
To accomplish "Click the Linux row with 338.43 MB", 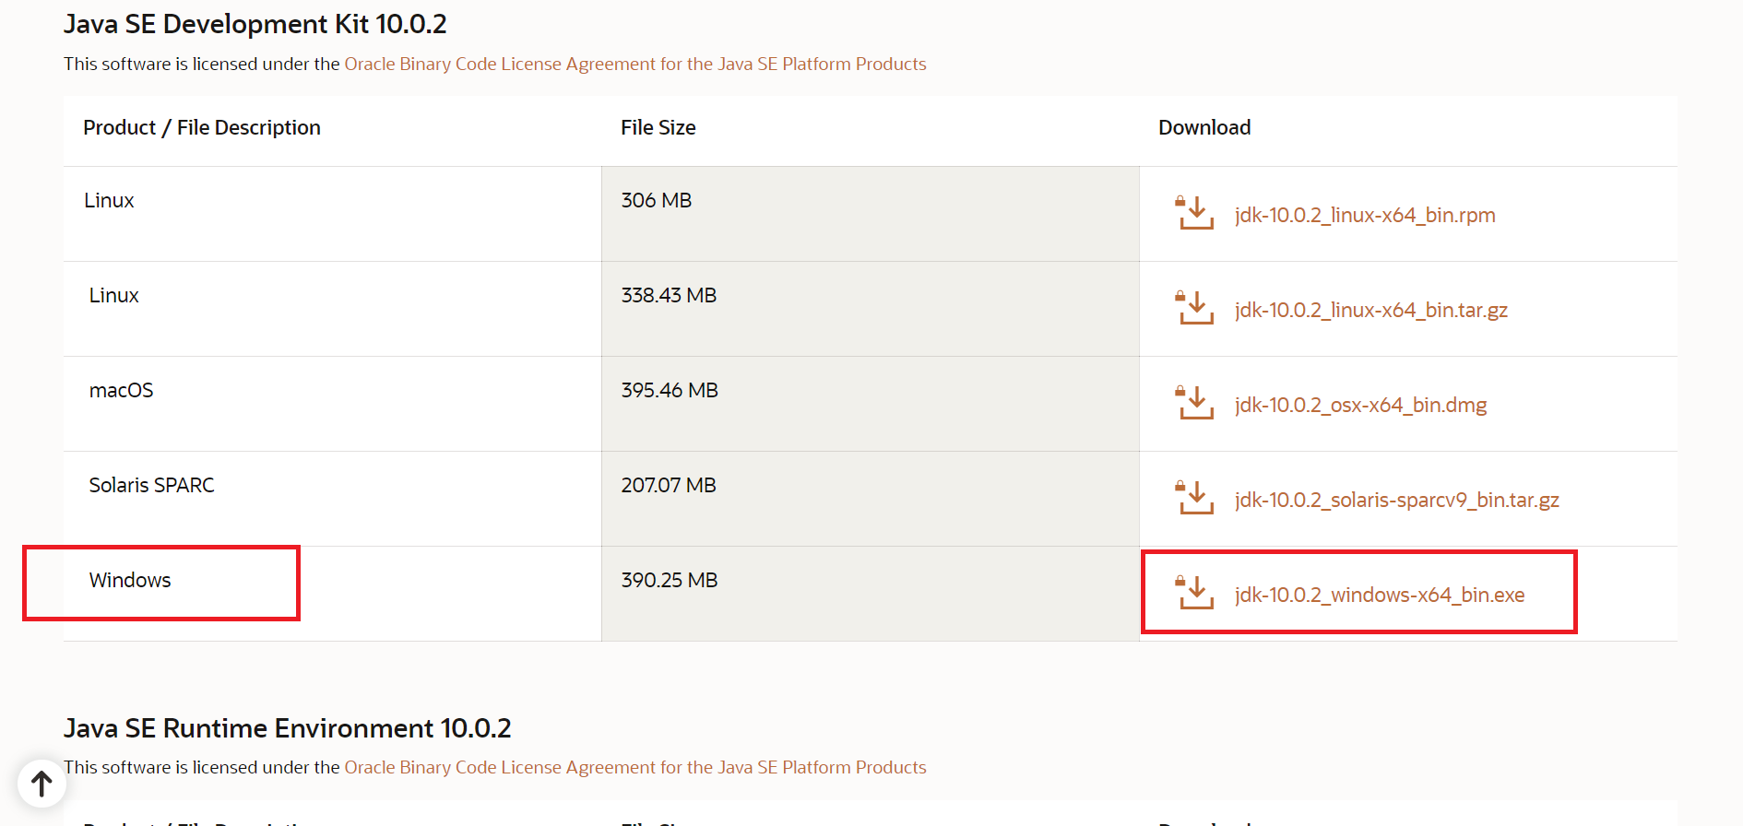I will coord(871,309).
